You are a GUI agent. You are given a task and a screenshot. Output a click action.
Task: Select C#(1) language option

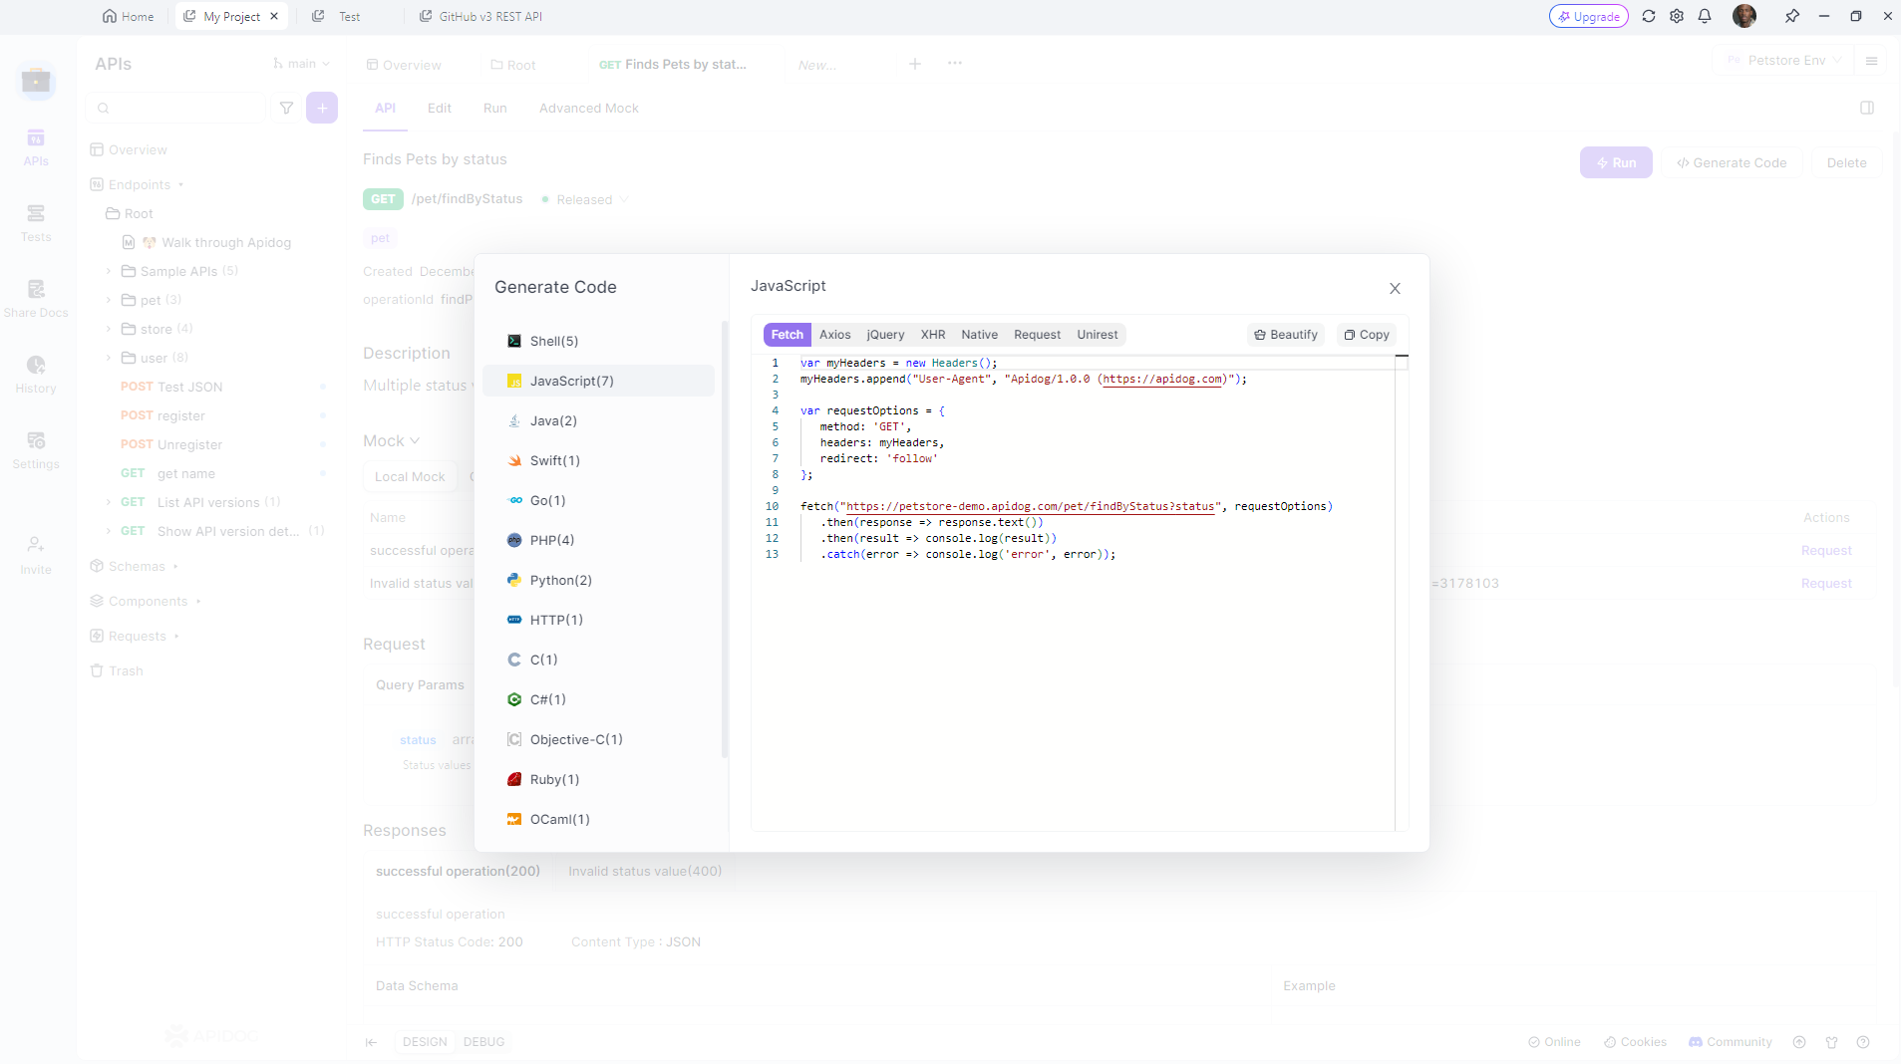click(598, 699)
